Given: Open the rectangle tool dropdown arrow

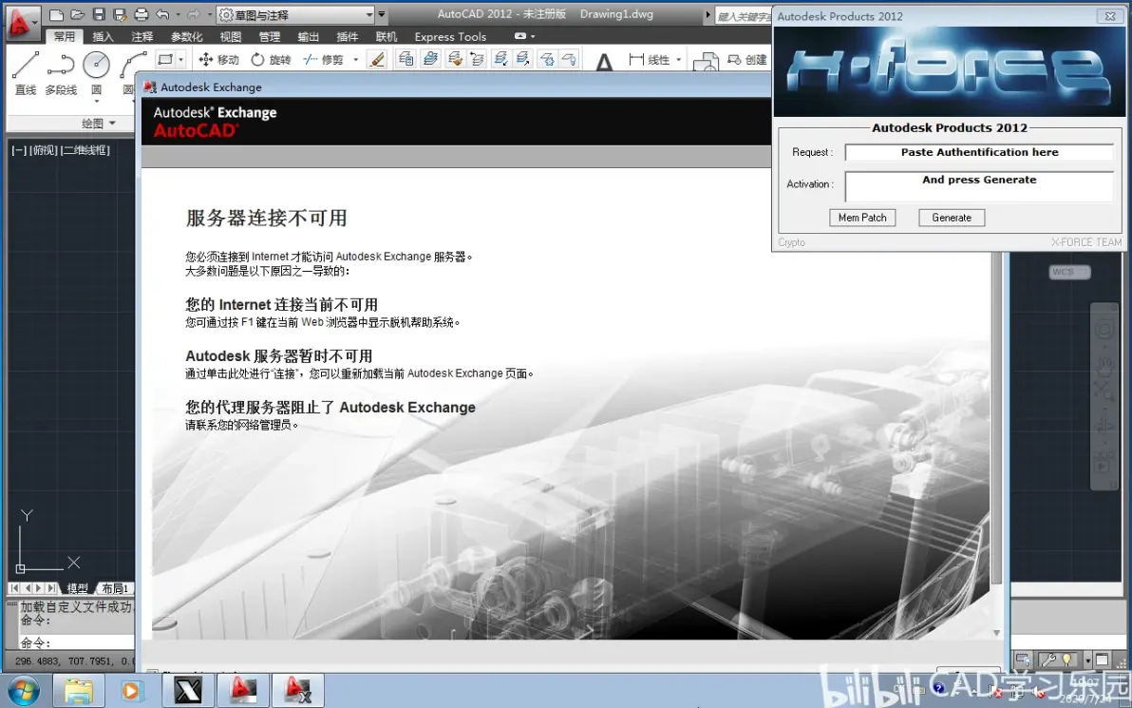Looking at the screenshot, I should tap(181, 59).
